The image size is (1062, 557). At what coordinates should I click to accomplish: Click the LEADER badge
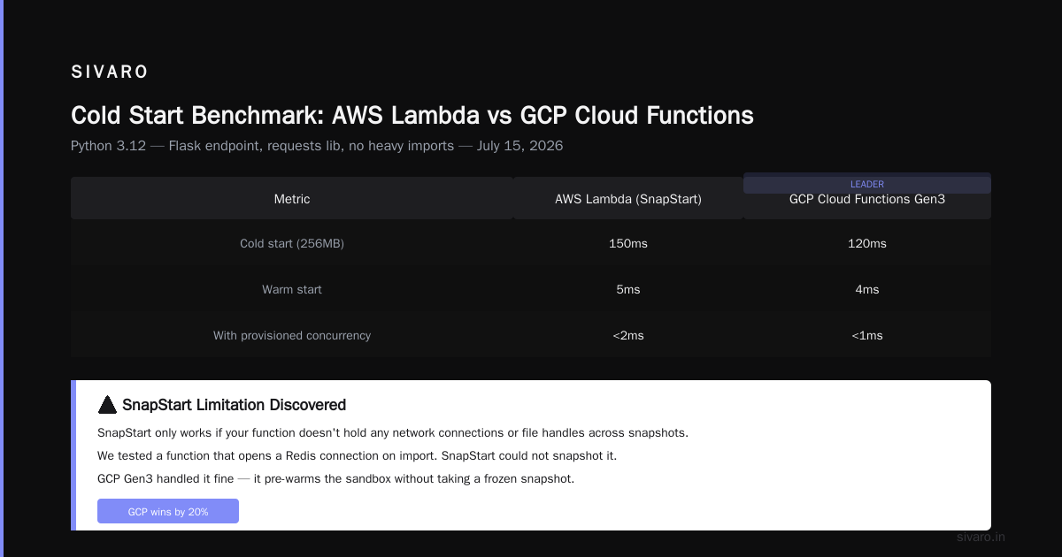867,184
